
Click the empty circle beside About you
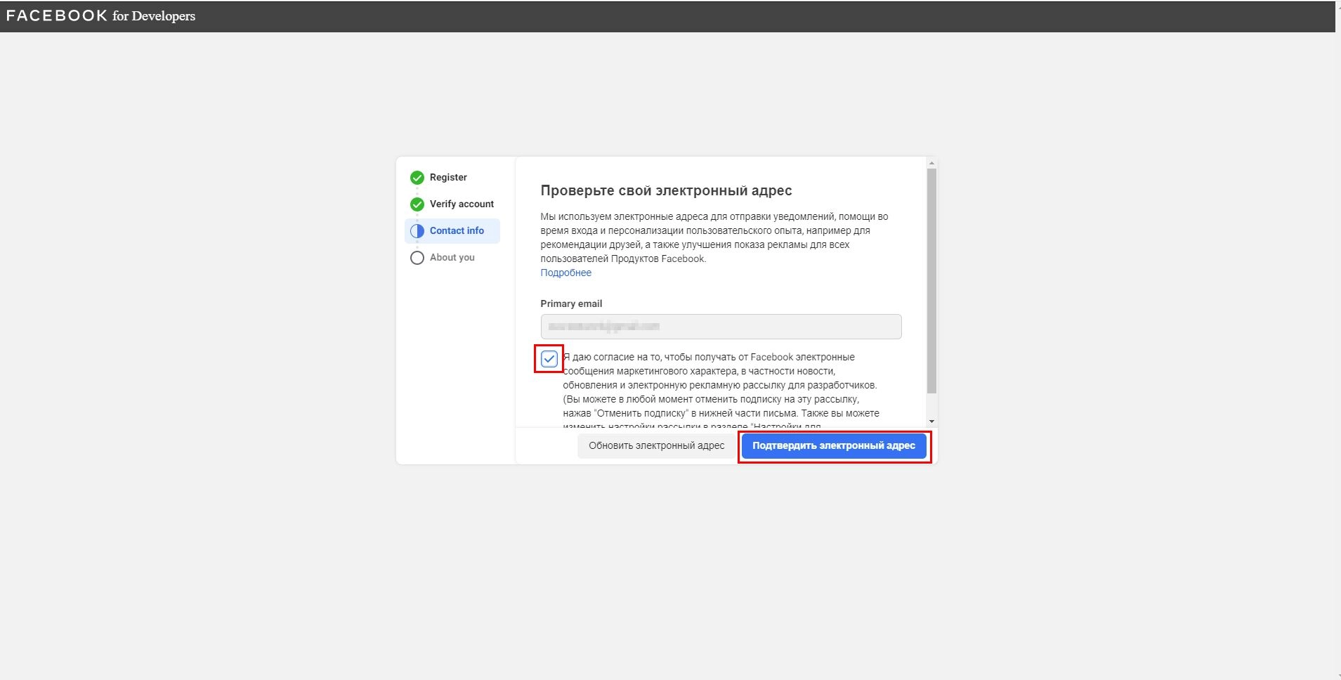pos(417,258)
